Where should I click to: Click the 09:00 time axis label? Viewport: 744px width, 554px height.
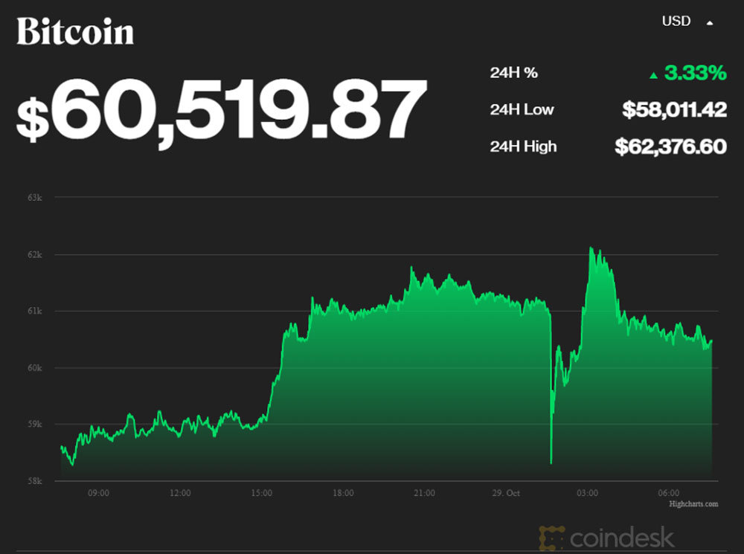click(x=99, y=492)
